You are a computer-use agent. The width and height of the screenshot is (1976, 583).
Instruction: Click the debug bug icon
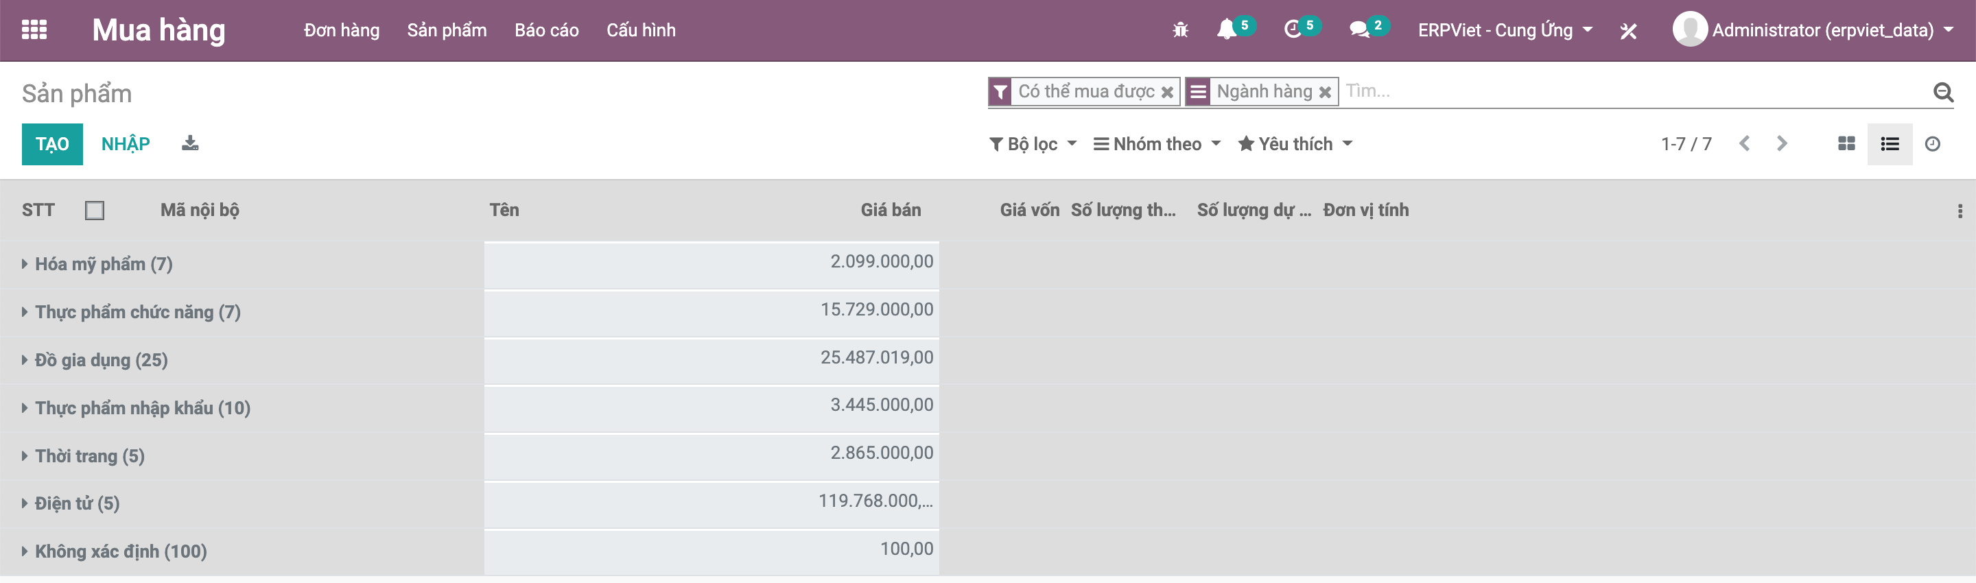(1180, 30)
